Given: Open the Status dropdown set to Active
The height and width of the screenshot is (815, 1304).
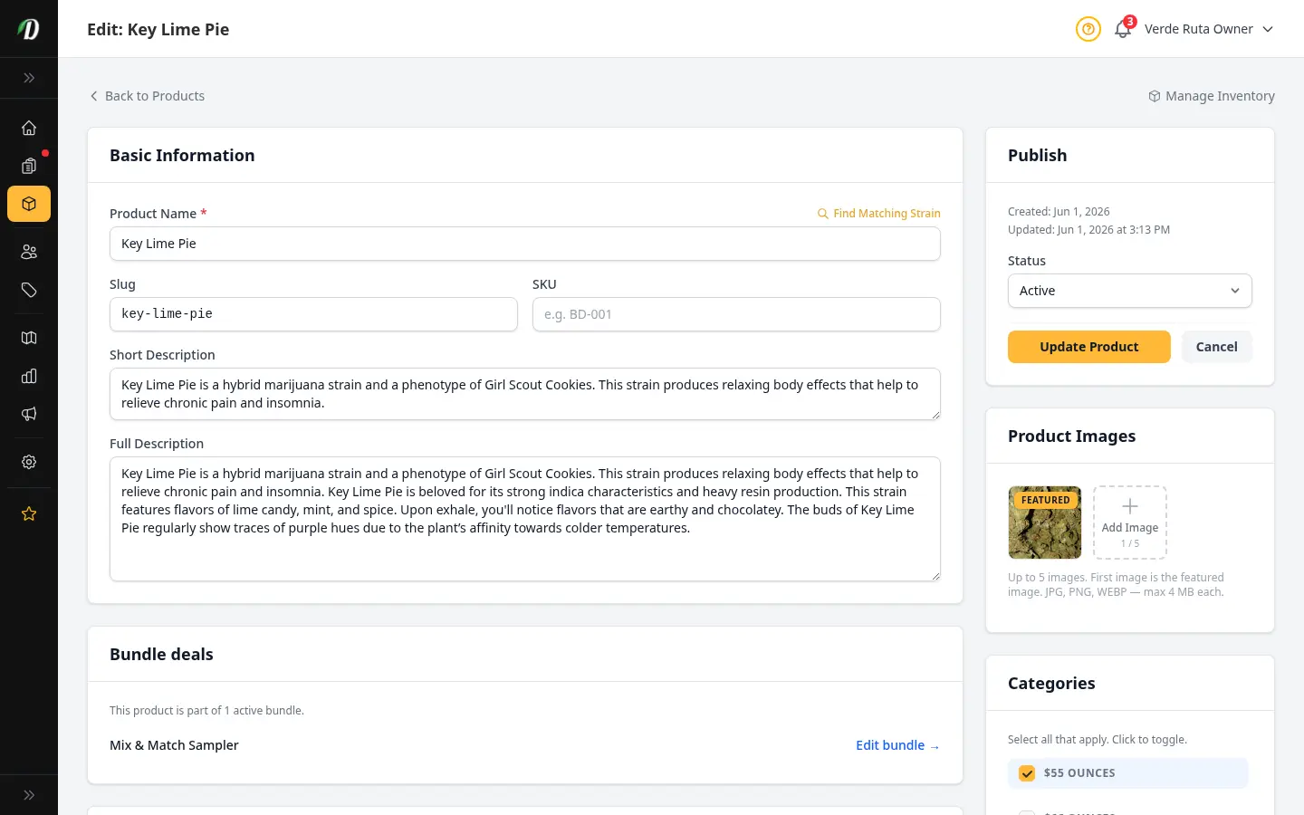Looking at the screenshot, I should pyautogui.click(x=1130, y=291).
